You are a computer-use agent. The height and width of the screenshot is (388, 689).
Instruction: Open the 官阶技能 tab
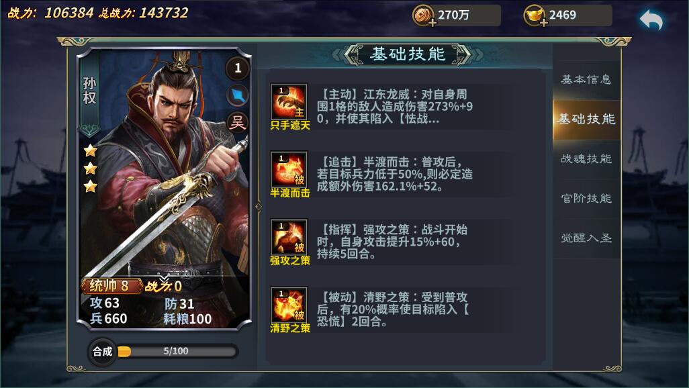point(586,198)
